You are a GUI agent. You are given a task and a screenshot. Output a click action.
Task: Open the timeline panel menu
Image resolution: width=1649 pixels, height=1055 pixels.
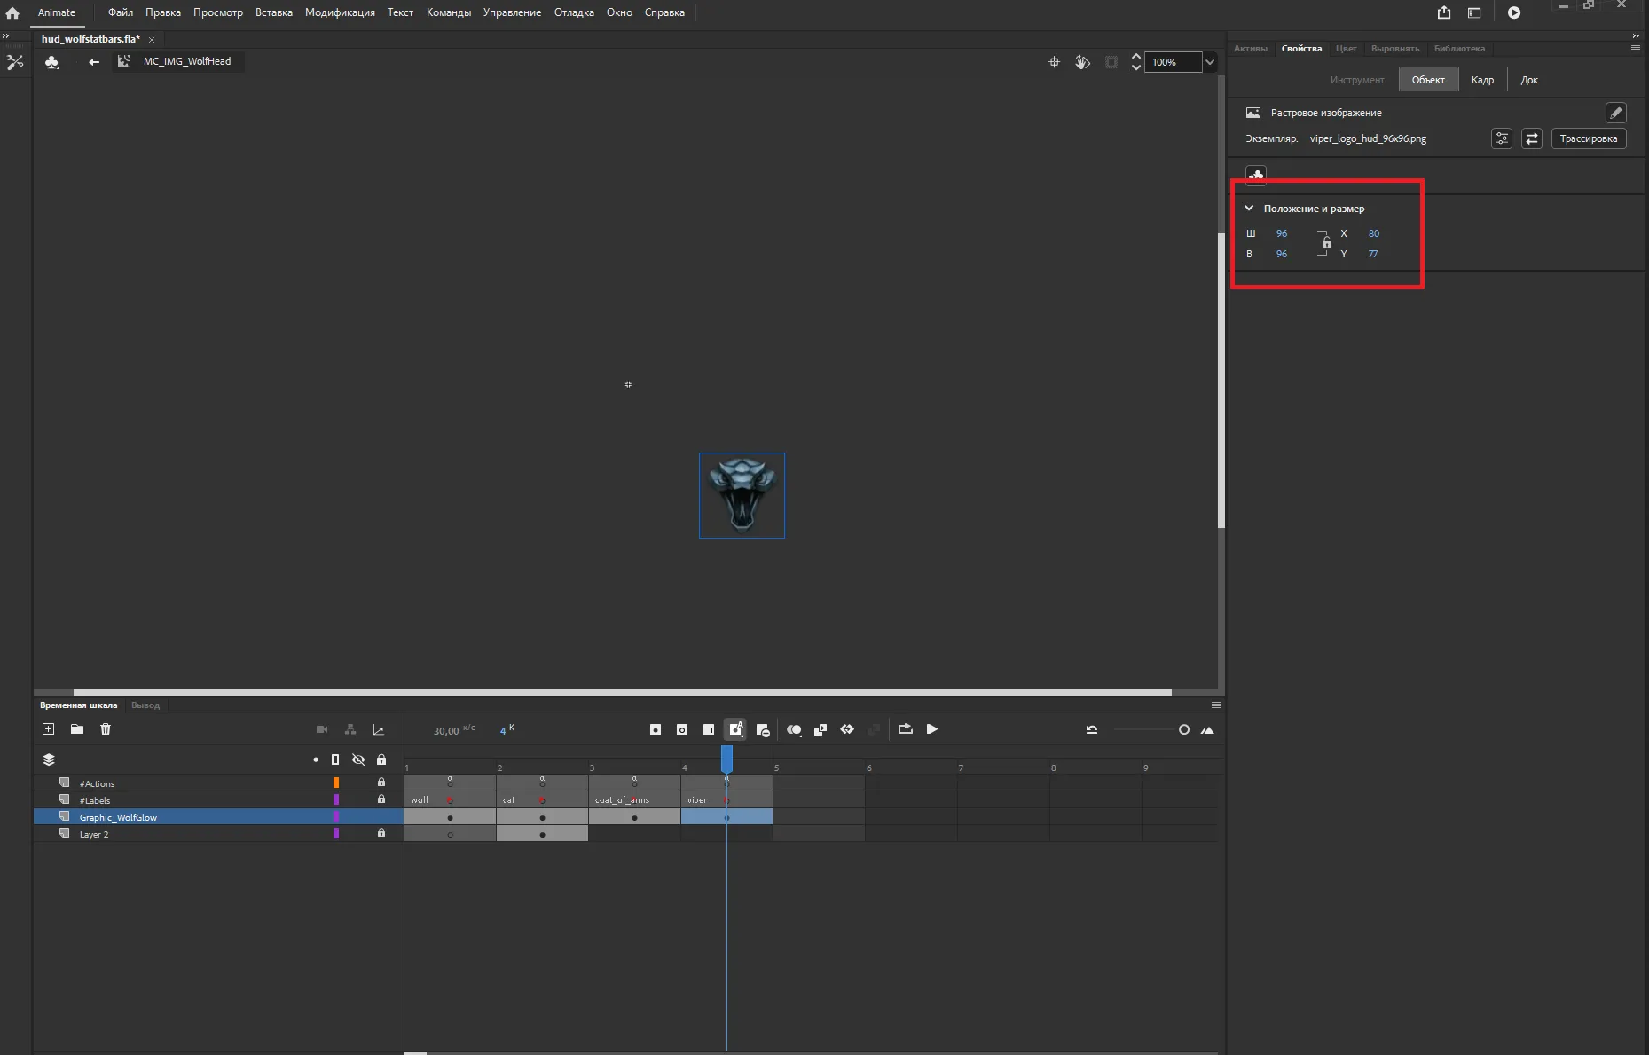click(1216, 705)
